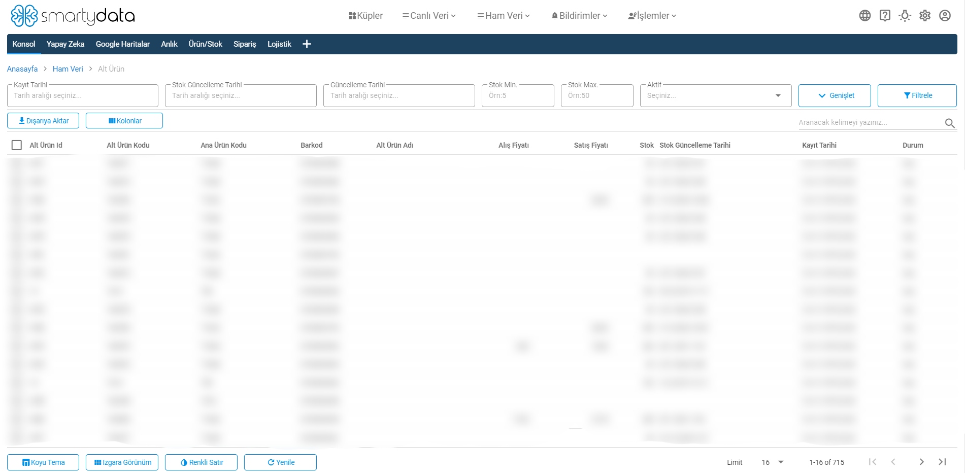The image size is (965, 473).
Task: Click the search keyword input field
Action: click(x=870, y=122)
